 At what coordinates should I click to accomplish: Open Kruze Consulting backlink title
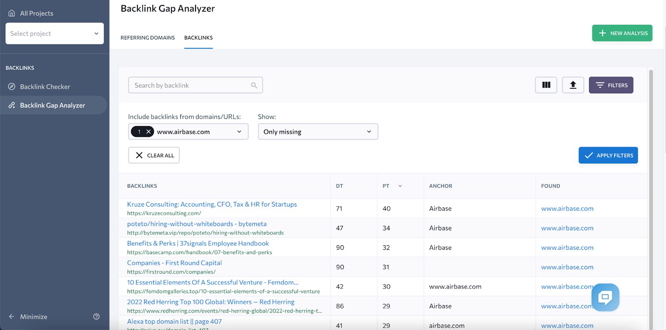click(212, 204)
